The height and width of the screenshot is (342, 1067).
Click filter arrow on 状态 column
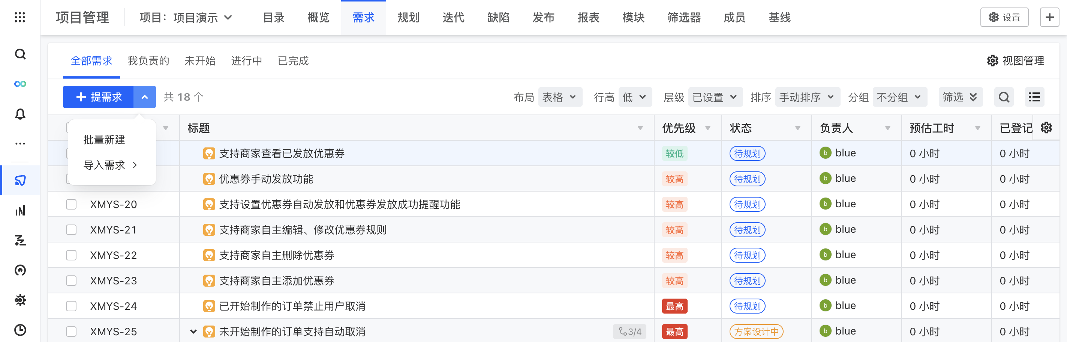coord(797,128)
